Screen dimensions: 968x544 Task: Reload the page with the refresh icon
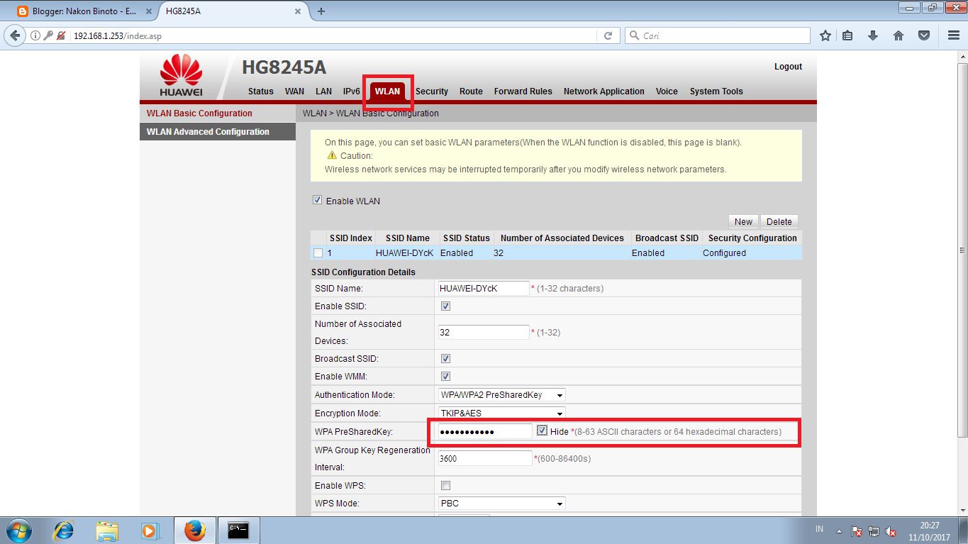[608, 35]
